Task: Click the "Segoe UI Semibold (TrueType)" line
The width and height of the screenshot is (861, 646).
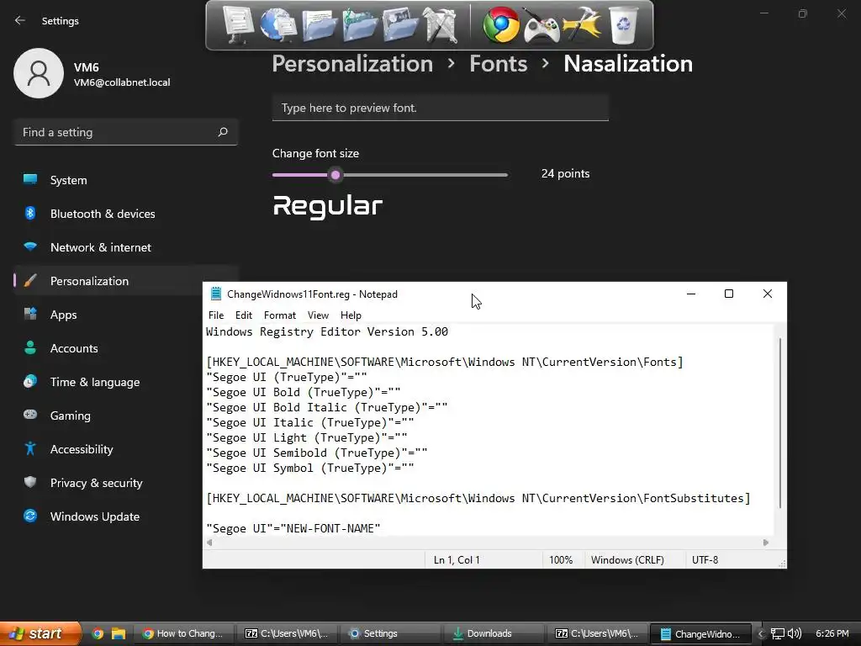Action: [x=317, y=453]
